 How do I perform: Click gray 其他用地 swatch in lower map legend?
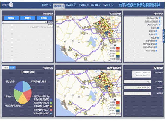(118, 113)
